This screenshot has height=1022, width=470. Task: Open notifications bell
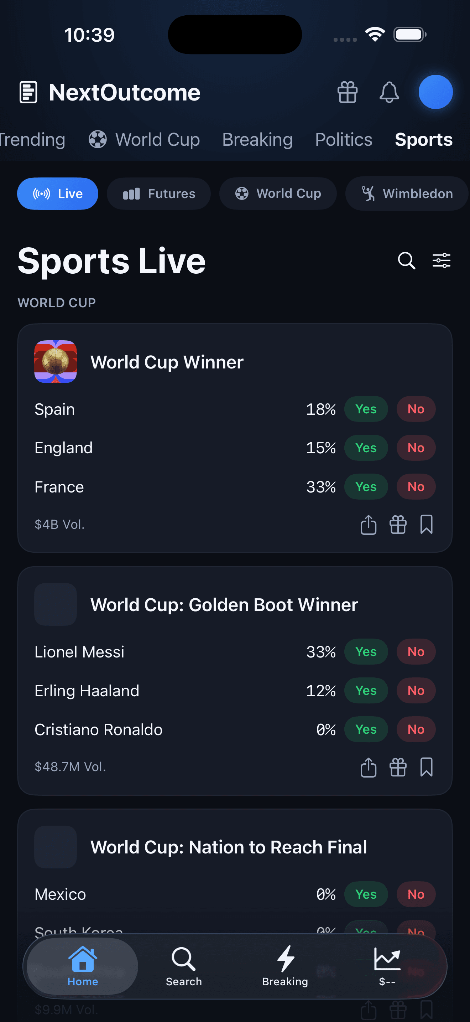click(x=389, y=92)
